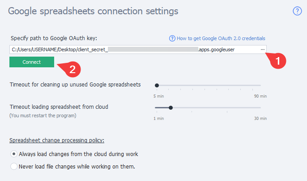Click the '90 min' label under the cleanup slider
307x181 pixels.
pyautogui.click(x=260, y=96)
